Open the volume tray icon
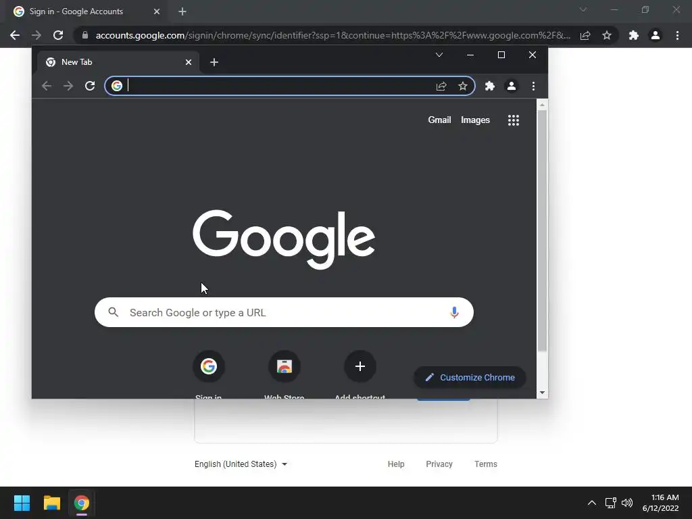The height and width of the screenshot is (519, 692). 626,503
